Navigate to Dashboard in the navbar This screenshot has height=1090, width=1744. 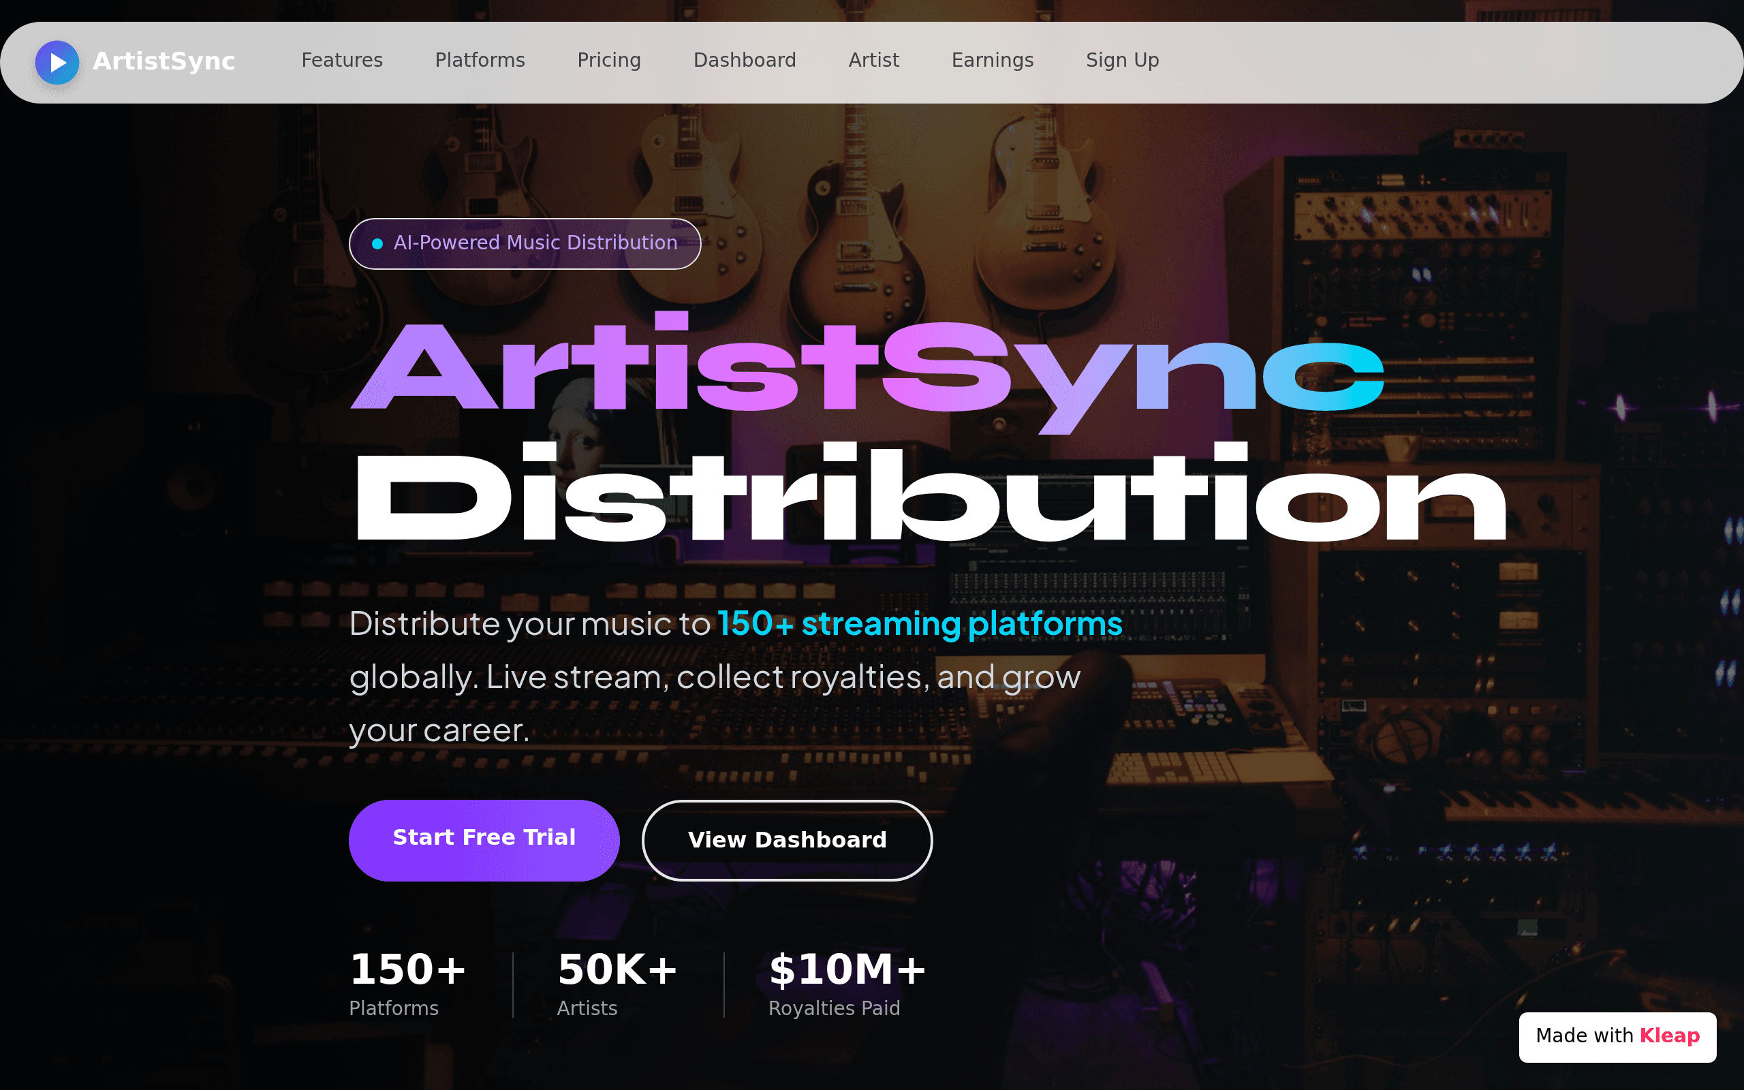click(x=745, y=60)
